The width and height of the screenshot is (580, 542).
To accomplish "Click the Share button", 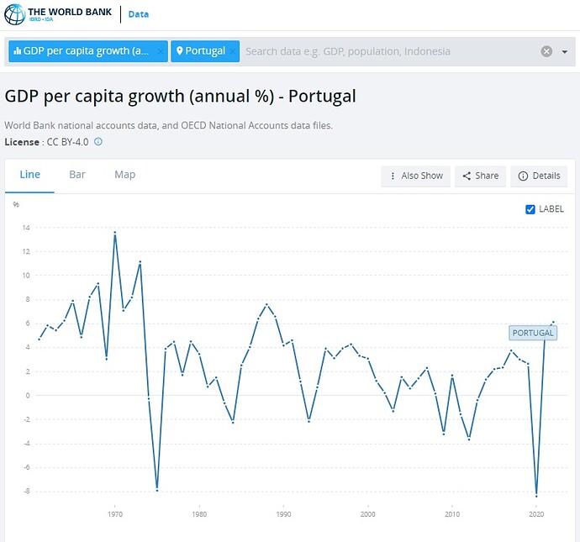I will [x=481, y=176].
